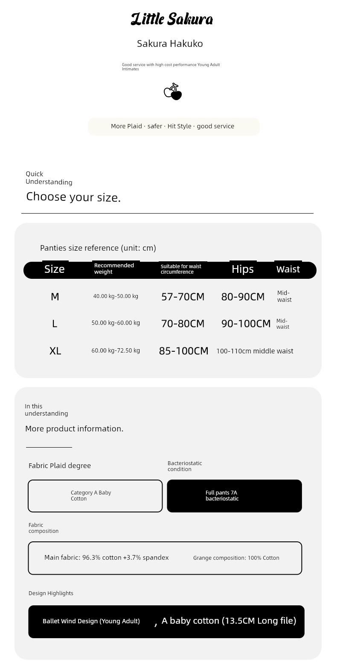Click the 85-100CM waist value for XL

click(x=183, y=351)
